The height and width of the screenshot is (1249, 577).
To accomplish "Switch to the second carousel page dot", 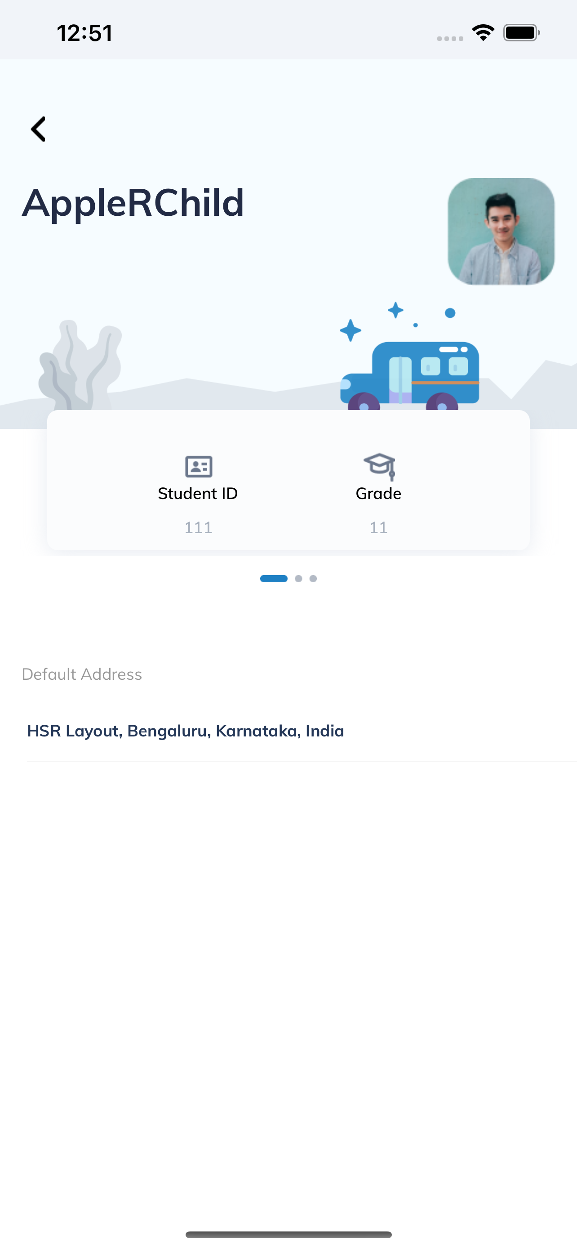I will (x=298, y=579).
